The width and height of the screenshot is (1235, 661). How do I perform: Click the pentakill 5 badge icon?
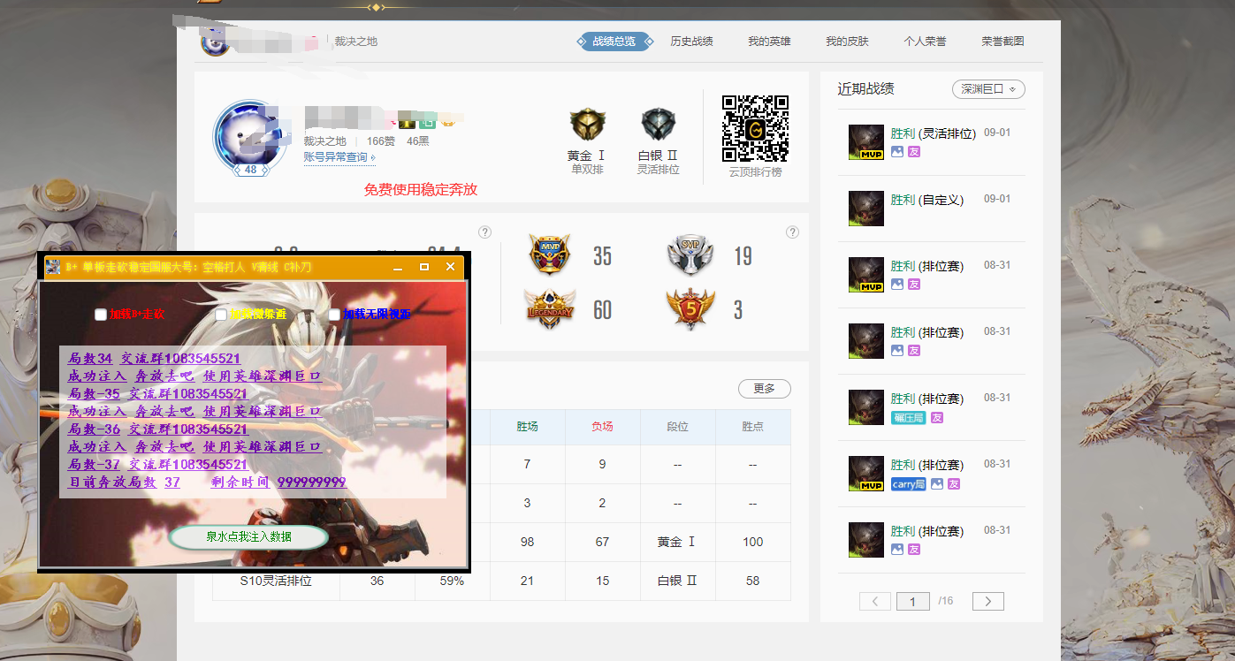pos(690,309)
